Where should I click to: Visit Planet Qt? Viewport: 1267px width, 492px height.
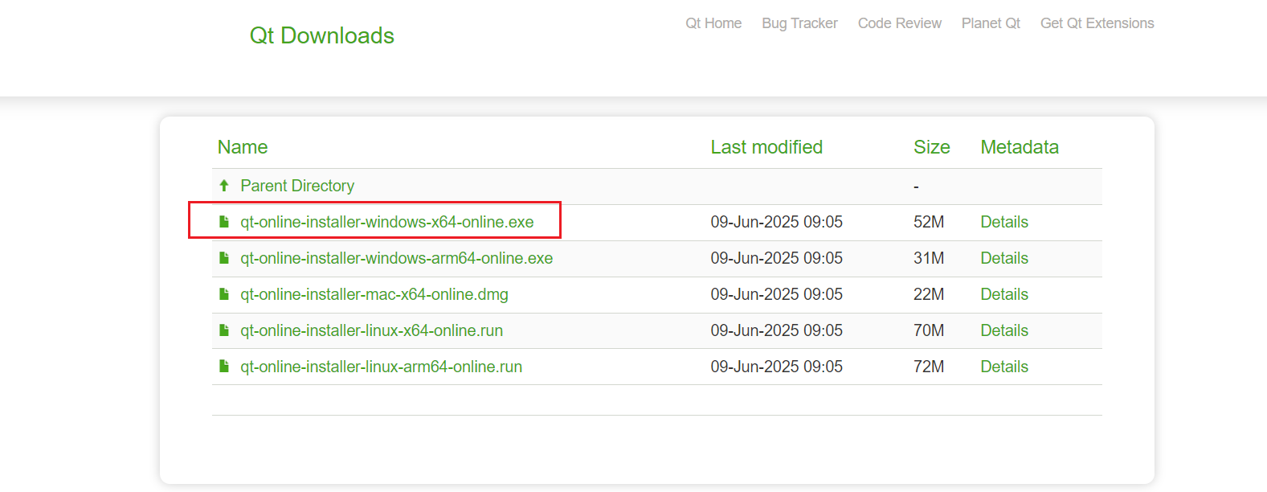coord(991,23)
